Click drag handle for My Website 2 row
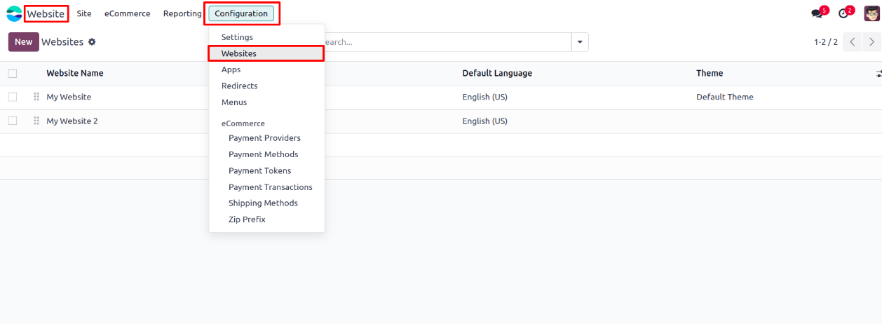The width and height of the screenshot is (882, 324). tap(36, 121)
